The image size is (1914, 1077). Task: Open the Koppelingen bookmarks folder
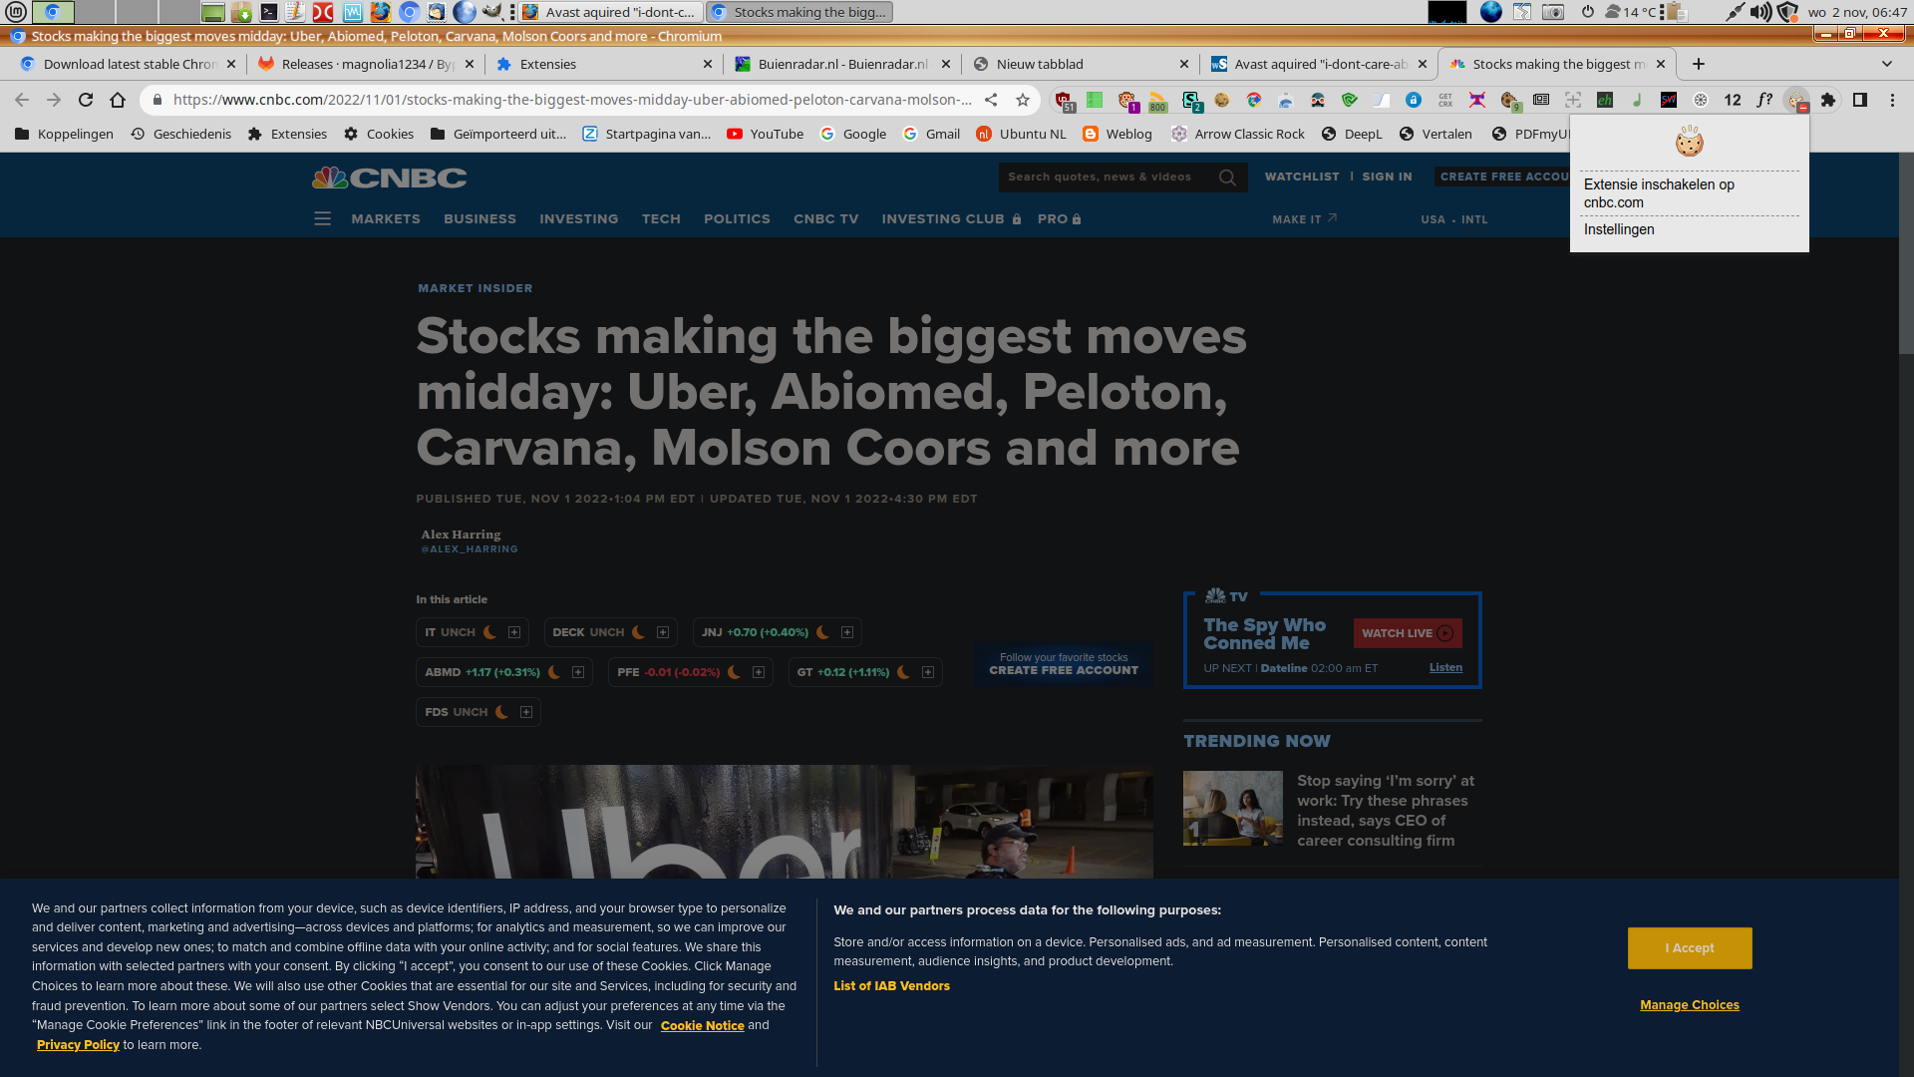coord(64,134)
